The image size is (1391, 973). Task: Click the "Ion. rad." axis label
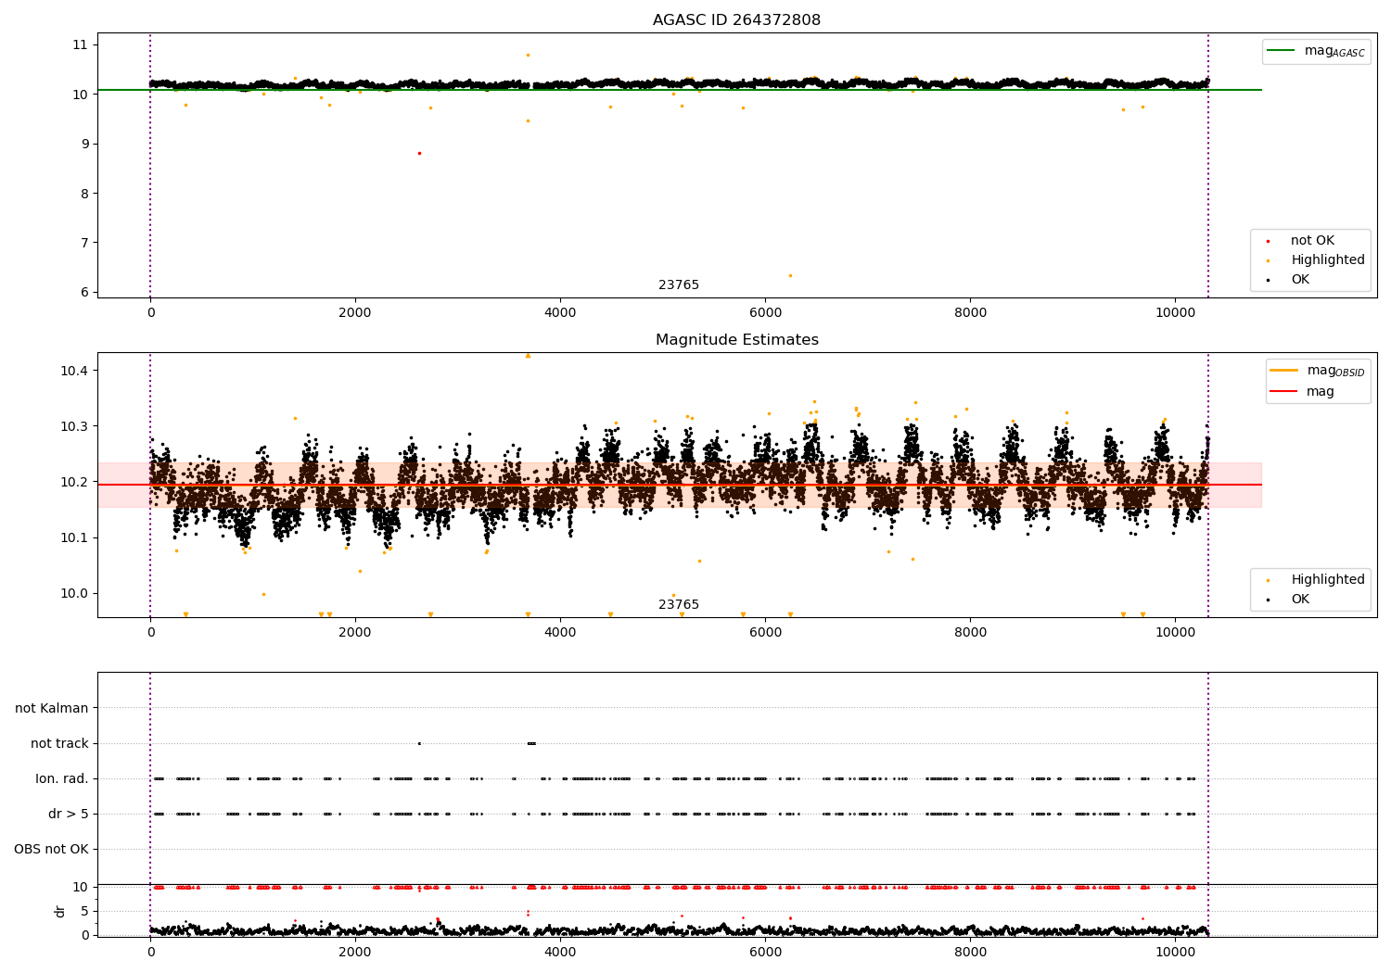62,779
